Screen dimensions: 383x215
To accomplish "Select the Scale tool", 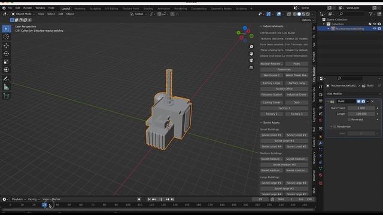I will (x=7, y=62).
